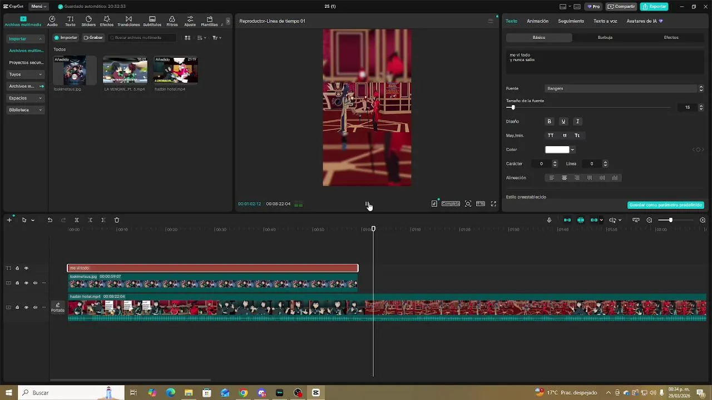Viewport: 712px width, 400px height.
Task: Select the Burbuja sub-tab
Action: 605,38
